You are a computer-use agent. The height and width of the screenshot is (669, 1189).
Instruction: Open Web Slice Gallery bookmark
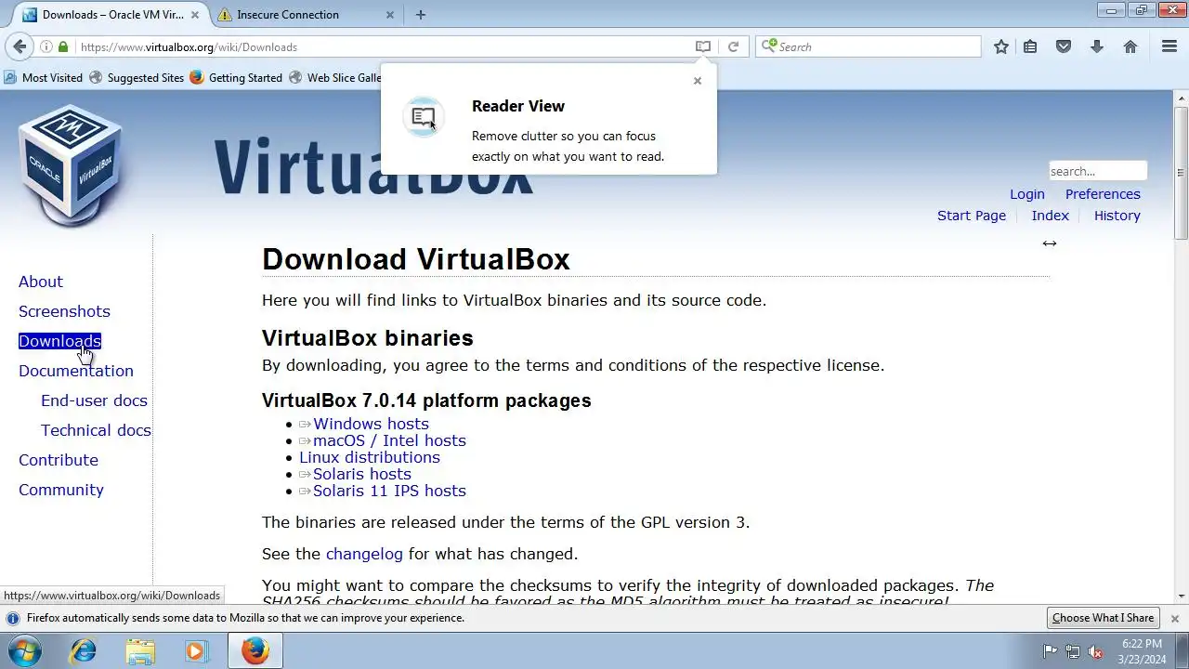click(335, 78)
